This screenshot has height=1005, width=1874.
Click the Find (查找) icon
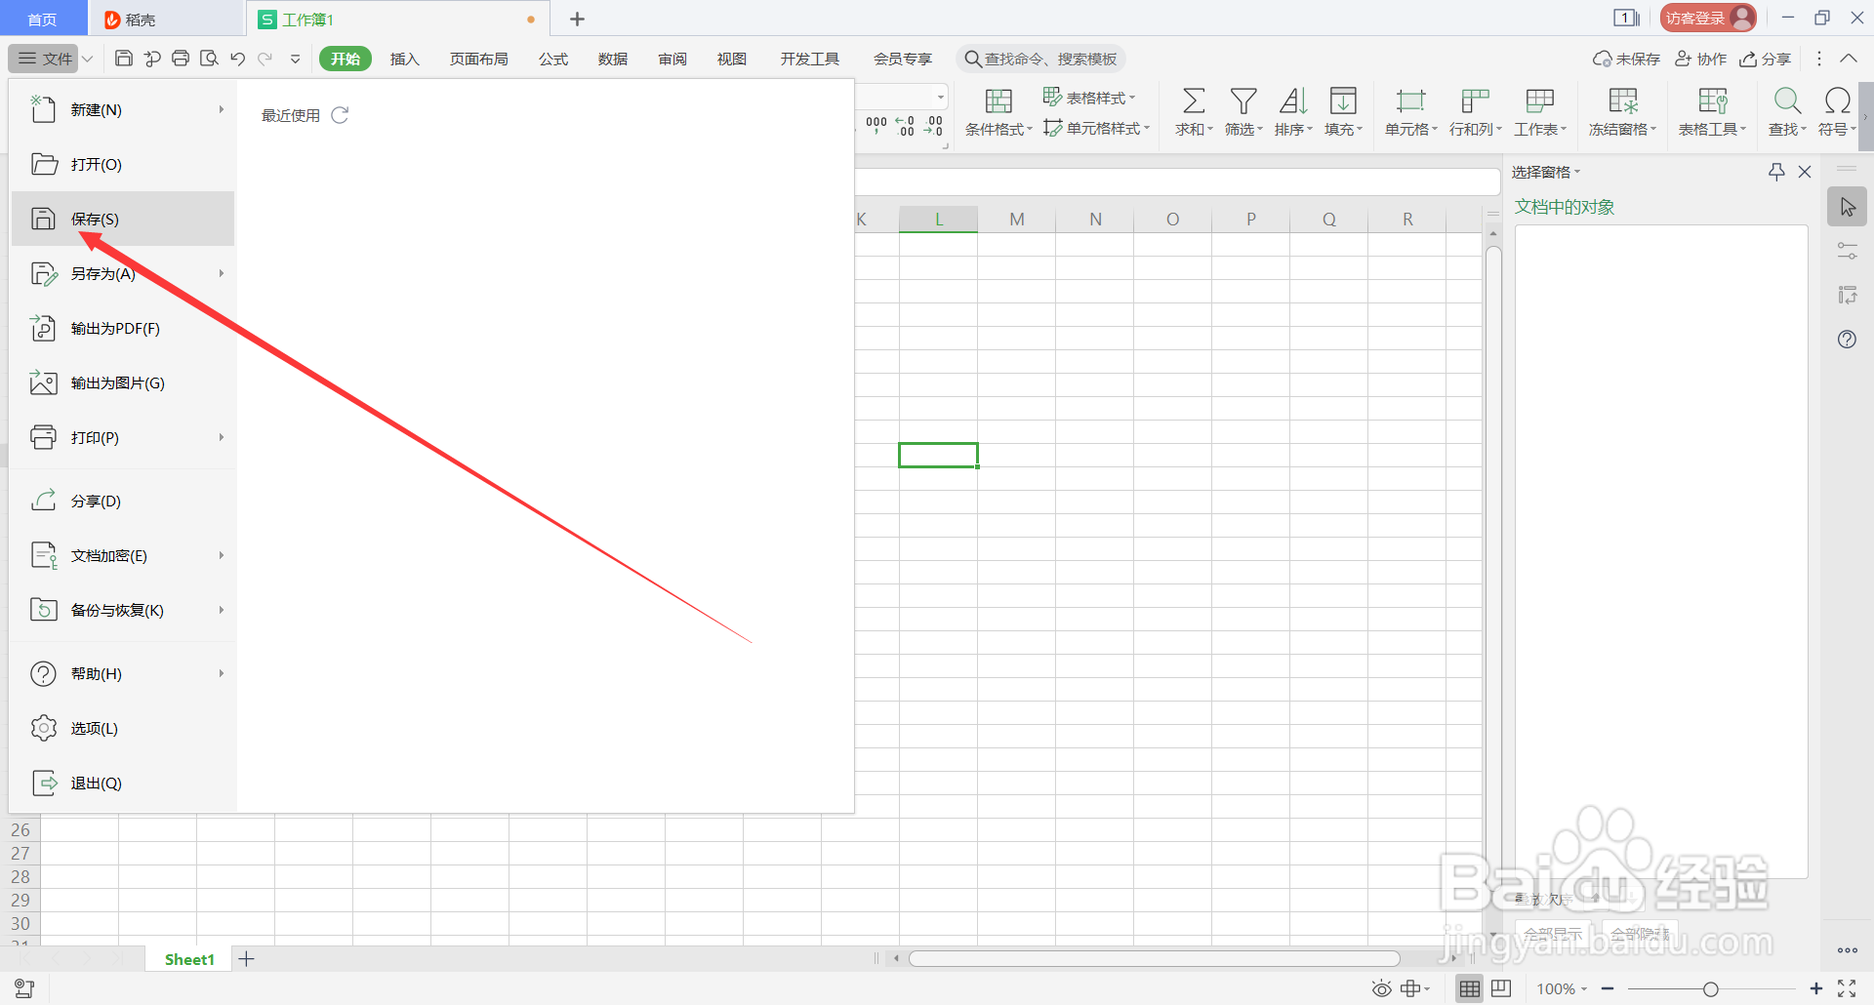pos(1786,110)
